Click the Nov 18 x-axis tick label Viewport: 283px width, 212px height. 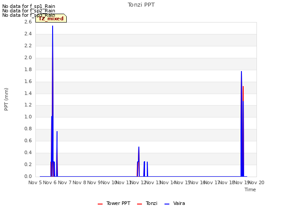click(x=227, y=182)
